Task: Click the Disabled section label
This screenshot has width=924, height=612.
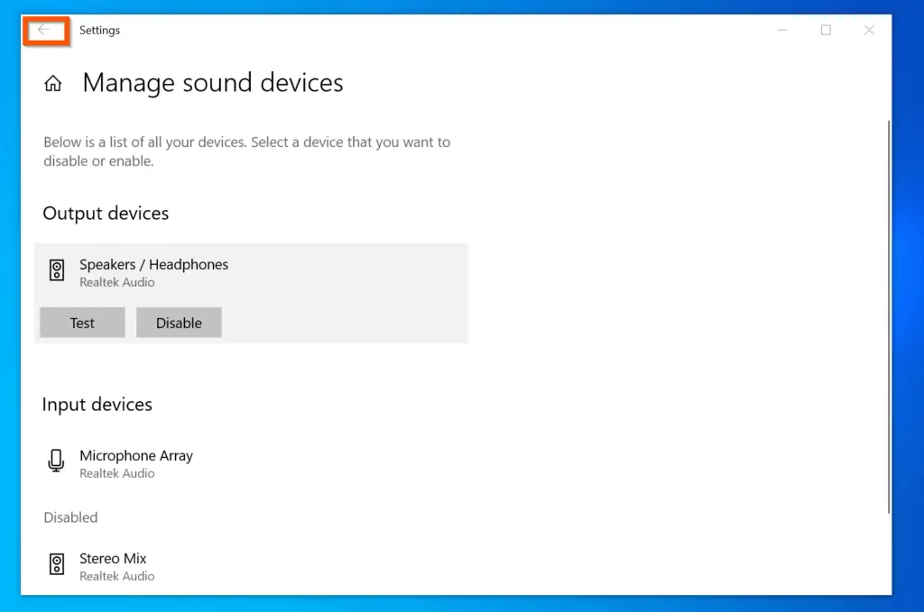Action: (x=70, y=517)
